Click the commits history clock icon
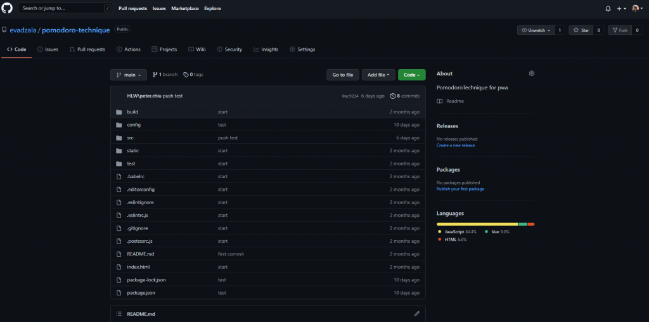 tap(393, 96)
